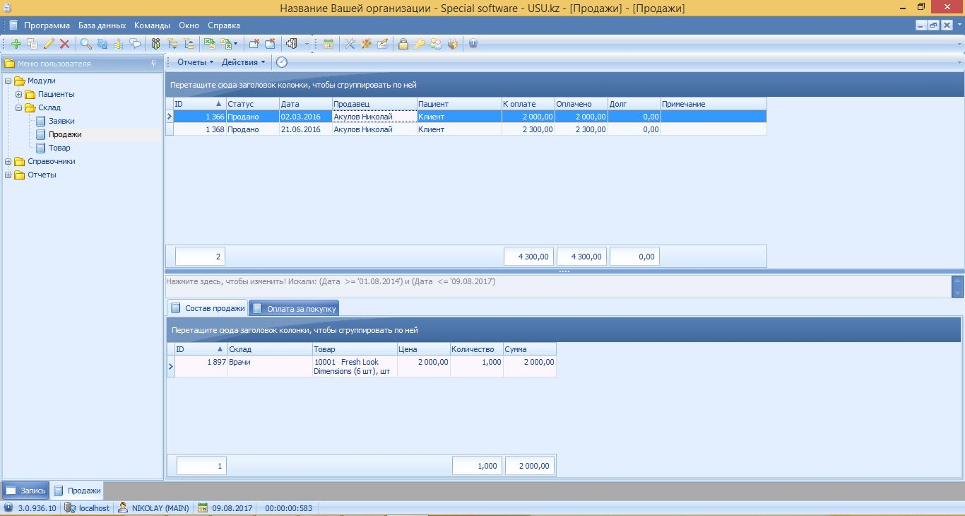
Task: Click the Copy record toolbar icon
Action: click(x=32, y=44)
